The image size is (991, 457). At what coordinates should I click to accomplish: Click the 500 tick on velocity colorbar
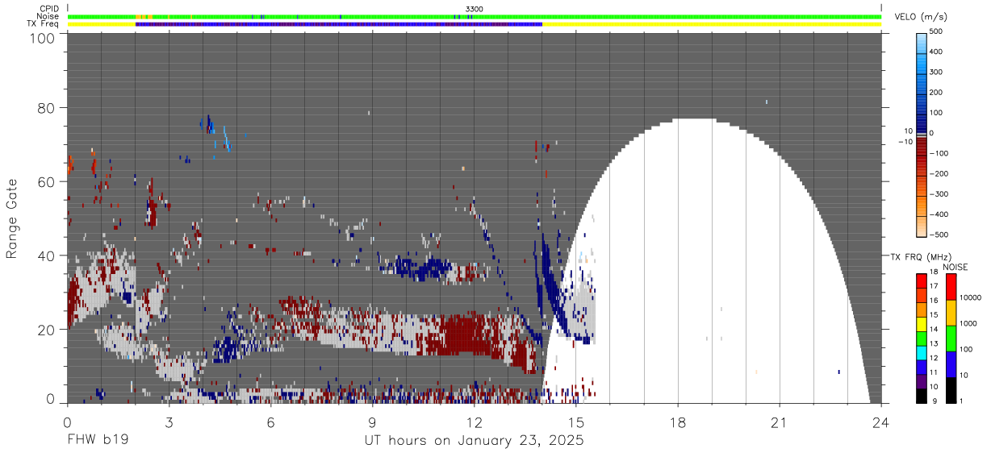(x=937, y=31)
